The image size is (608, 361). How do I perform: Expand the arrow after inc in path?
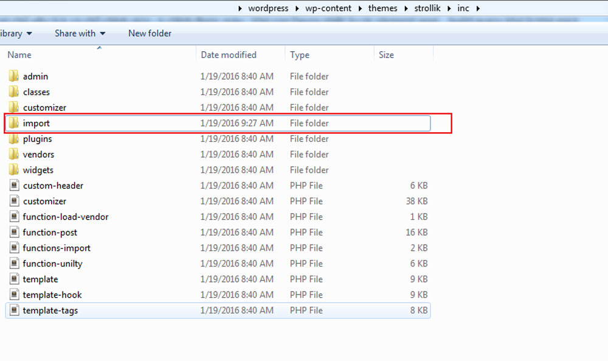click(478, 9)
